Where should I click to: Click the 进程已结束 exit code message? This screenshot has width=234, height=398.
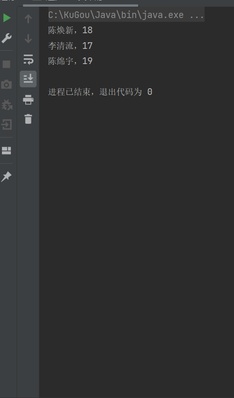click(100, 92)
